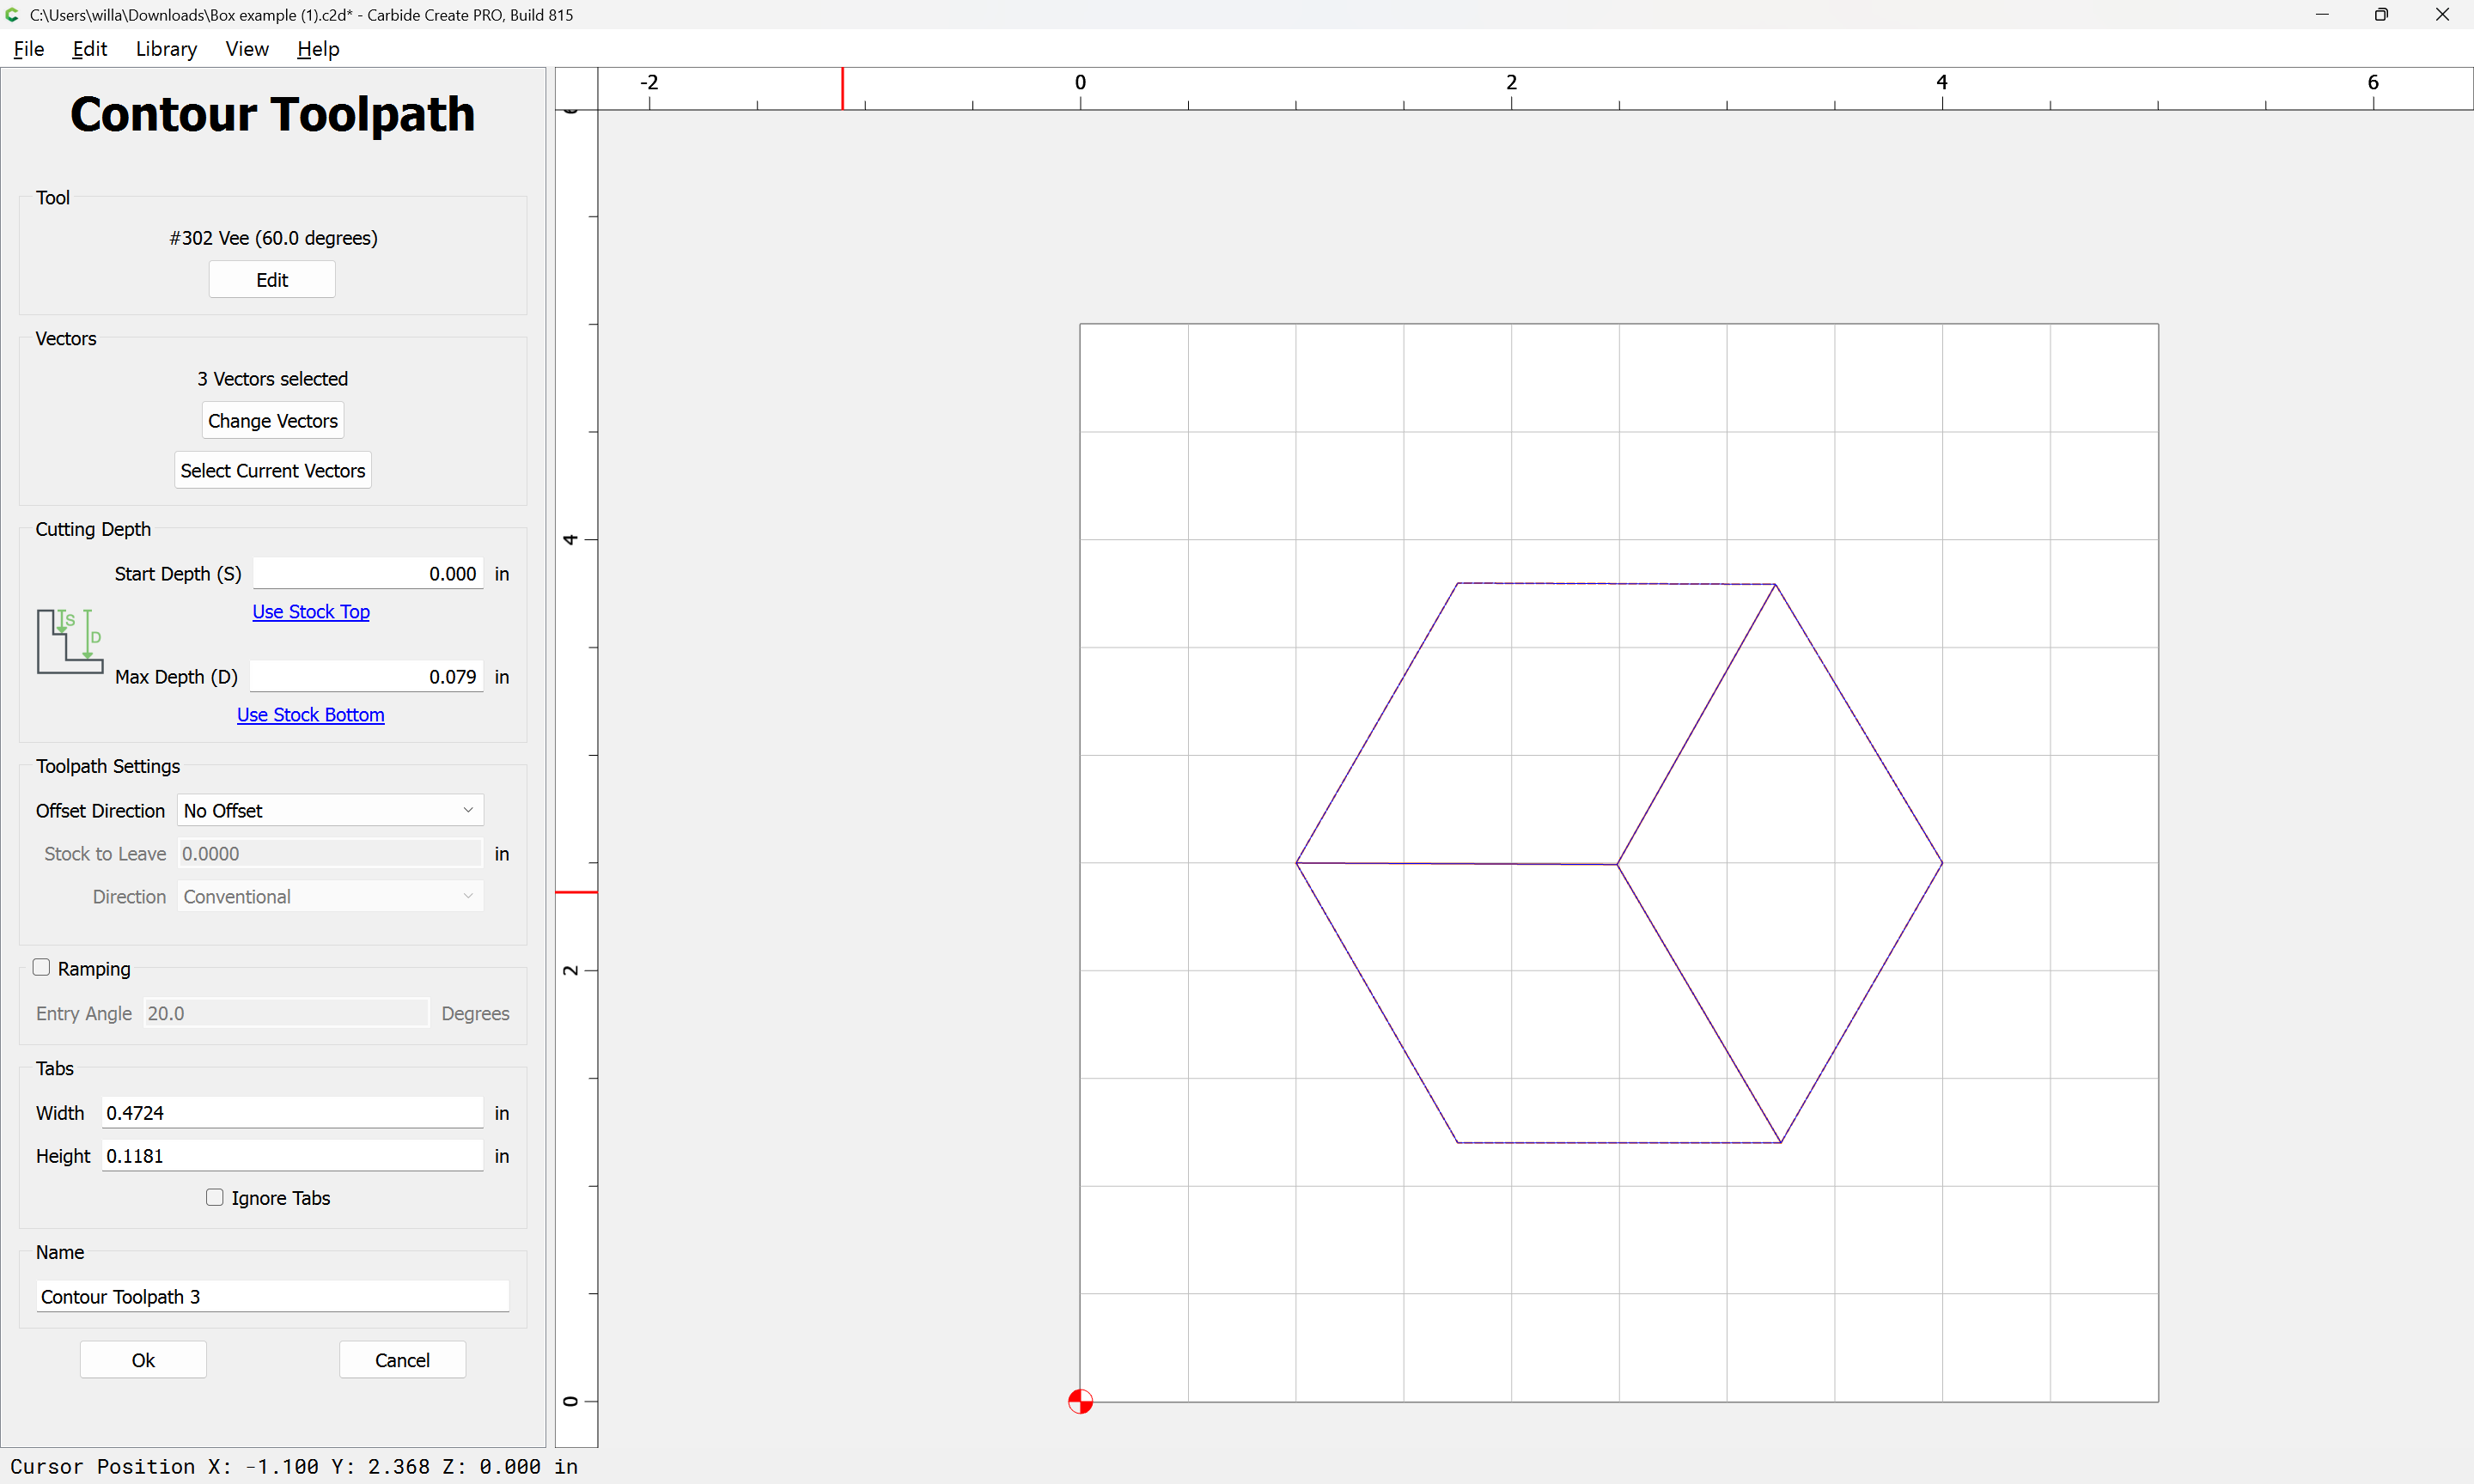Open the File menu
The width and height of the screenshot is (2474, 1484).
(28, 48)
